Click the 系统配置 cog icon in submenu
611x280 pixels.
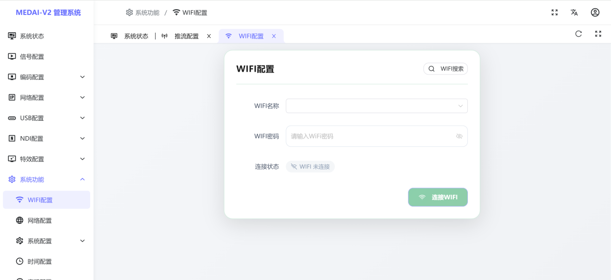(x=20, y=241)
